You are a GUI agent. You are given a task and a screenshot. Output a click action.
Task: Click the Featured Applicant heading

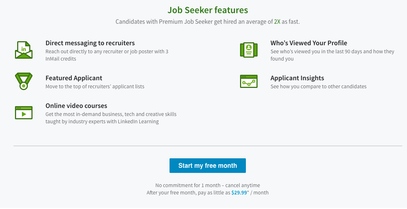74,78
